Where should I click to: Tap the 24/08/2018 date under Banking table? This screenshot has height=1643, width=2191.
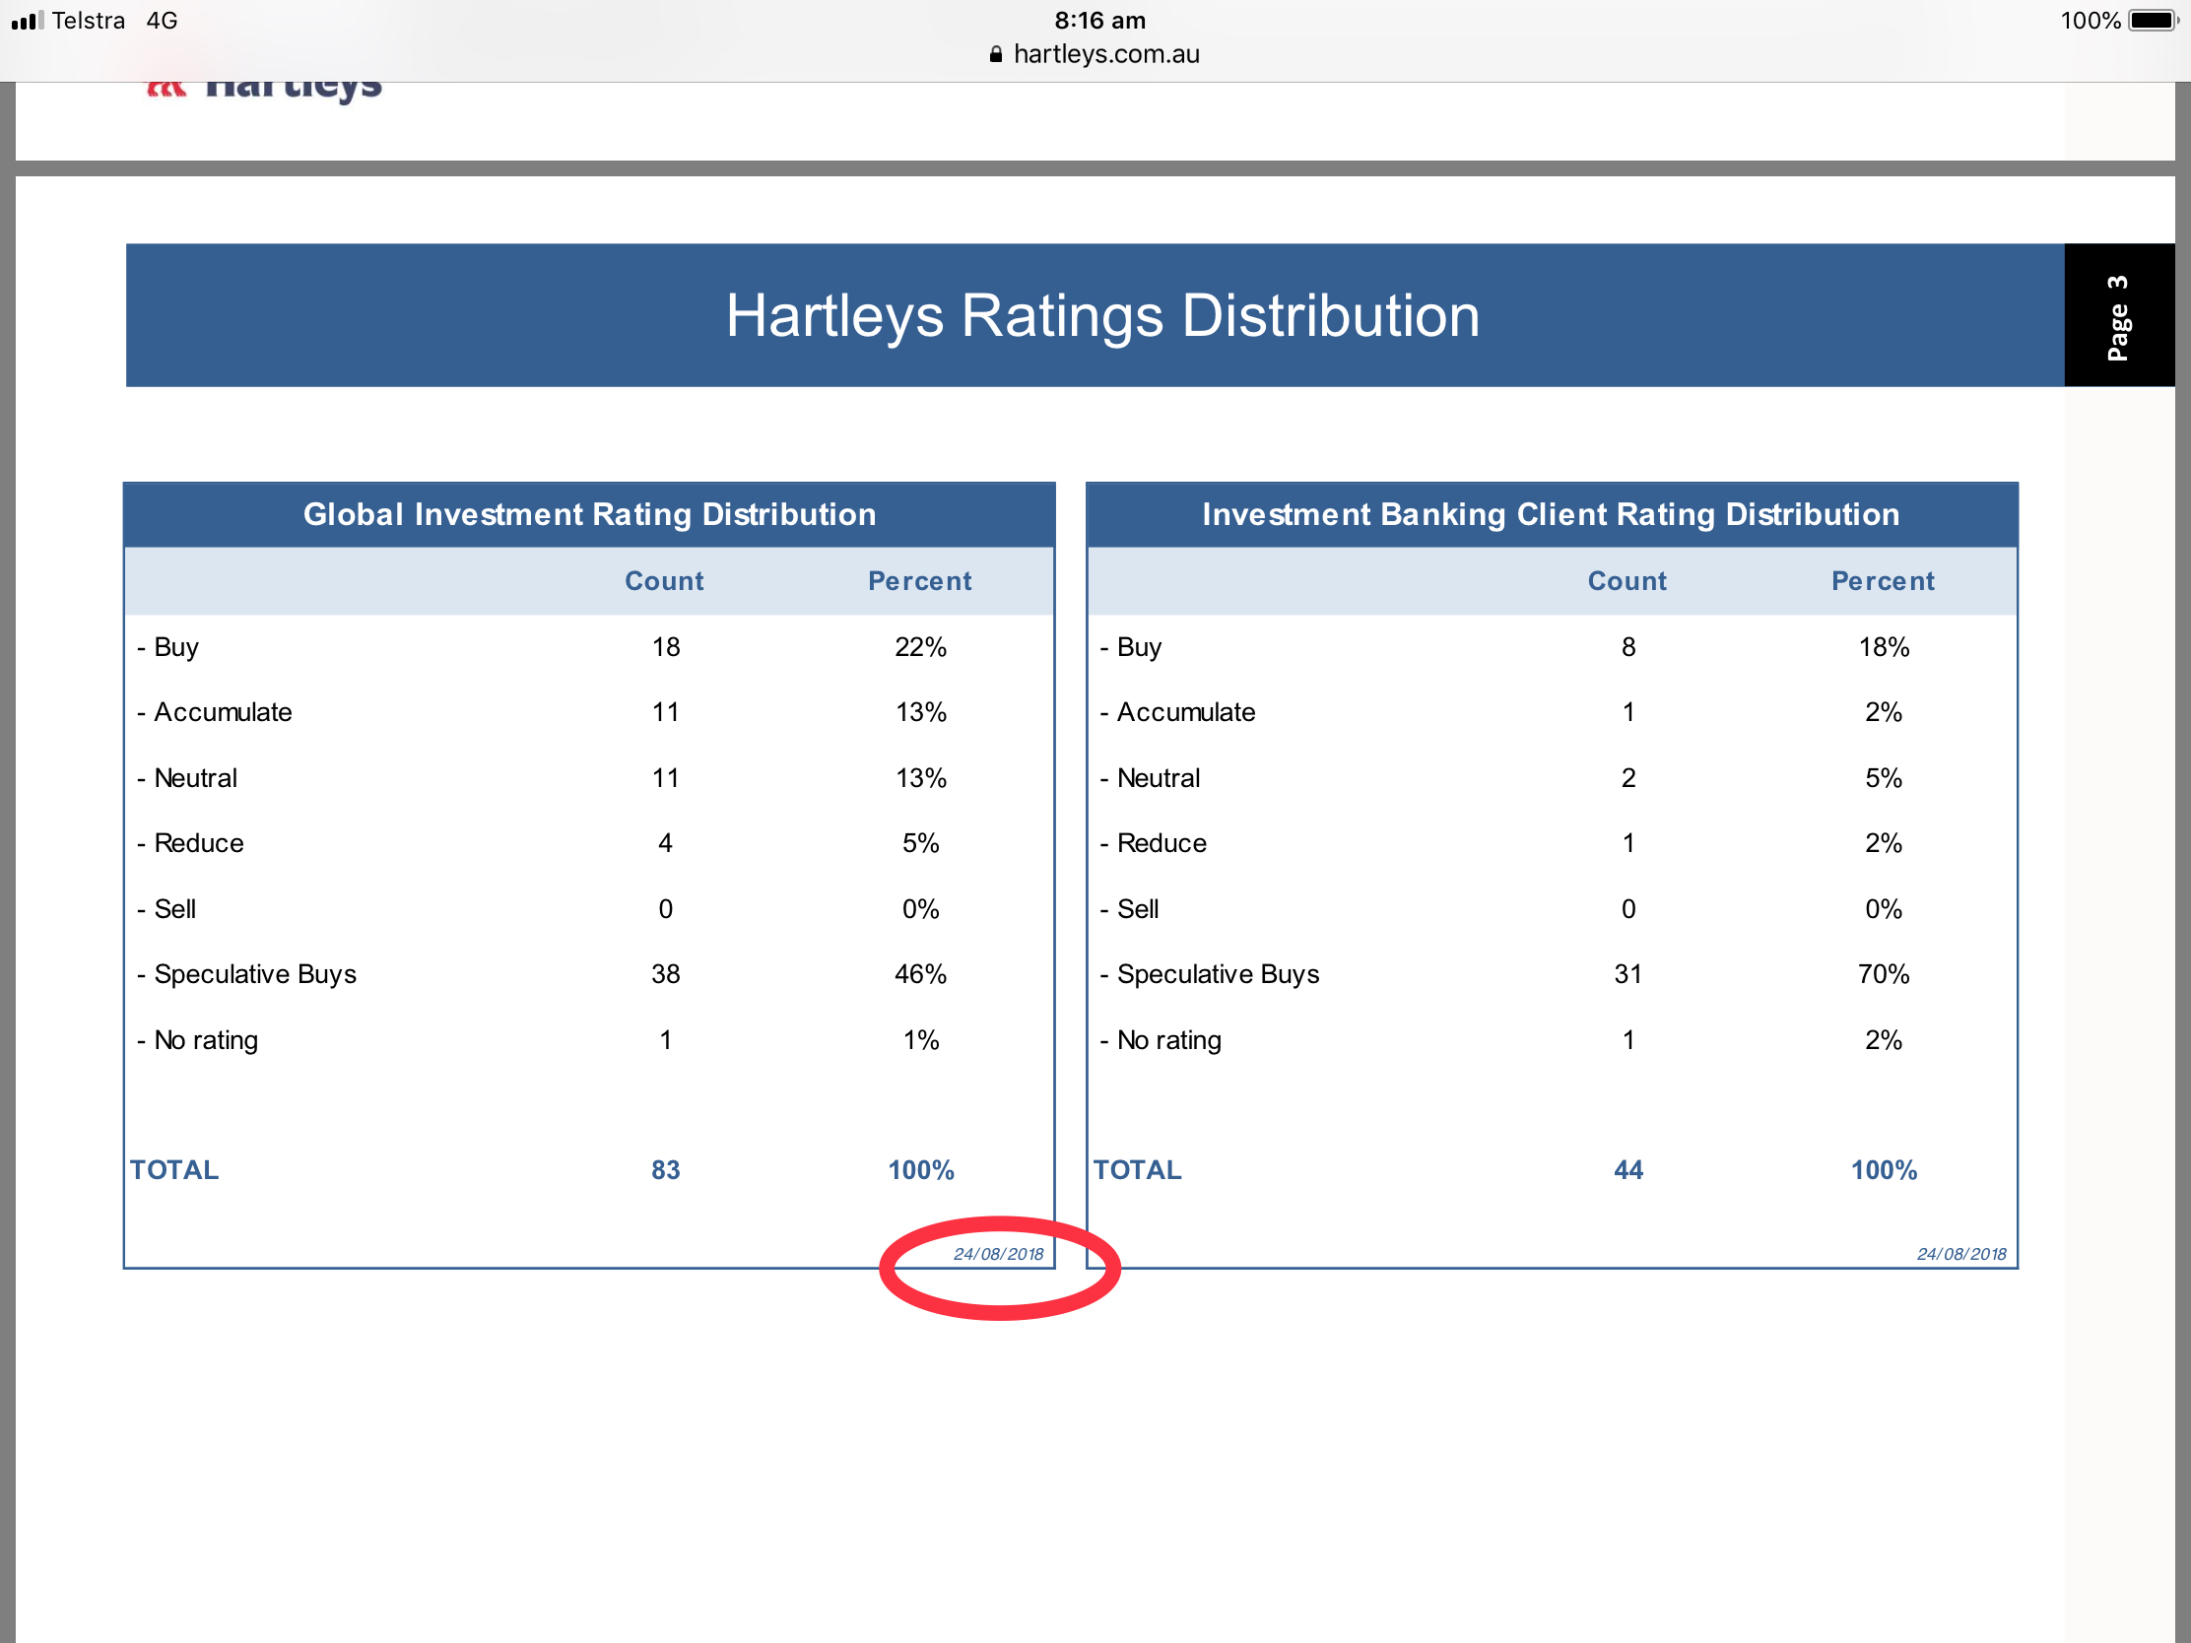click(x=1961, y=1255)
